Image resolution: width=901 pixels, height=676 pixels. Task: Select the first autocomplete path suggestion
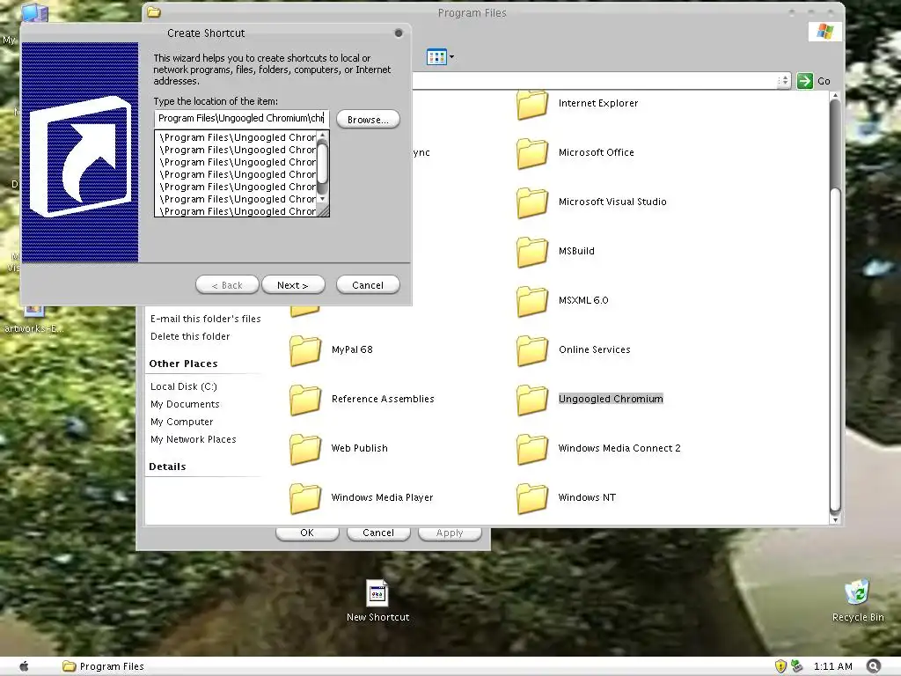pyautogui.click(x=237, y=137)
